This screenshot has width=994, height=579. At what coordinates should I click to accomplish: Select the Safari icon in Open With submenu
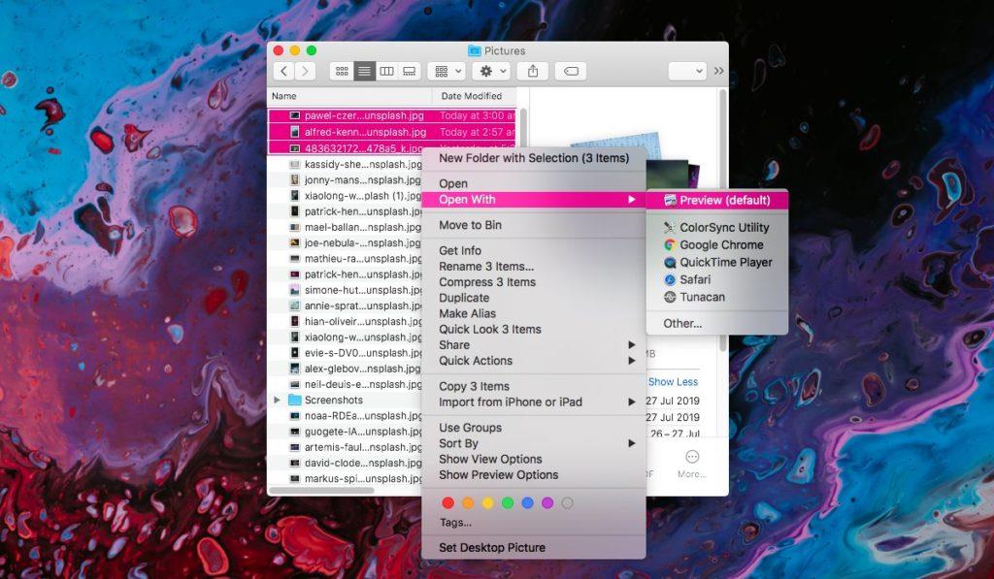pos(670,279)
